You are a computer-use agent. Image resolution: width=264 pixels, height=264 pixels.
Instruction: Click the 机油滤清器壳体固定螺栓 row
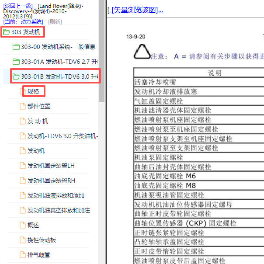pyautogui.click(x=199, y=111)
